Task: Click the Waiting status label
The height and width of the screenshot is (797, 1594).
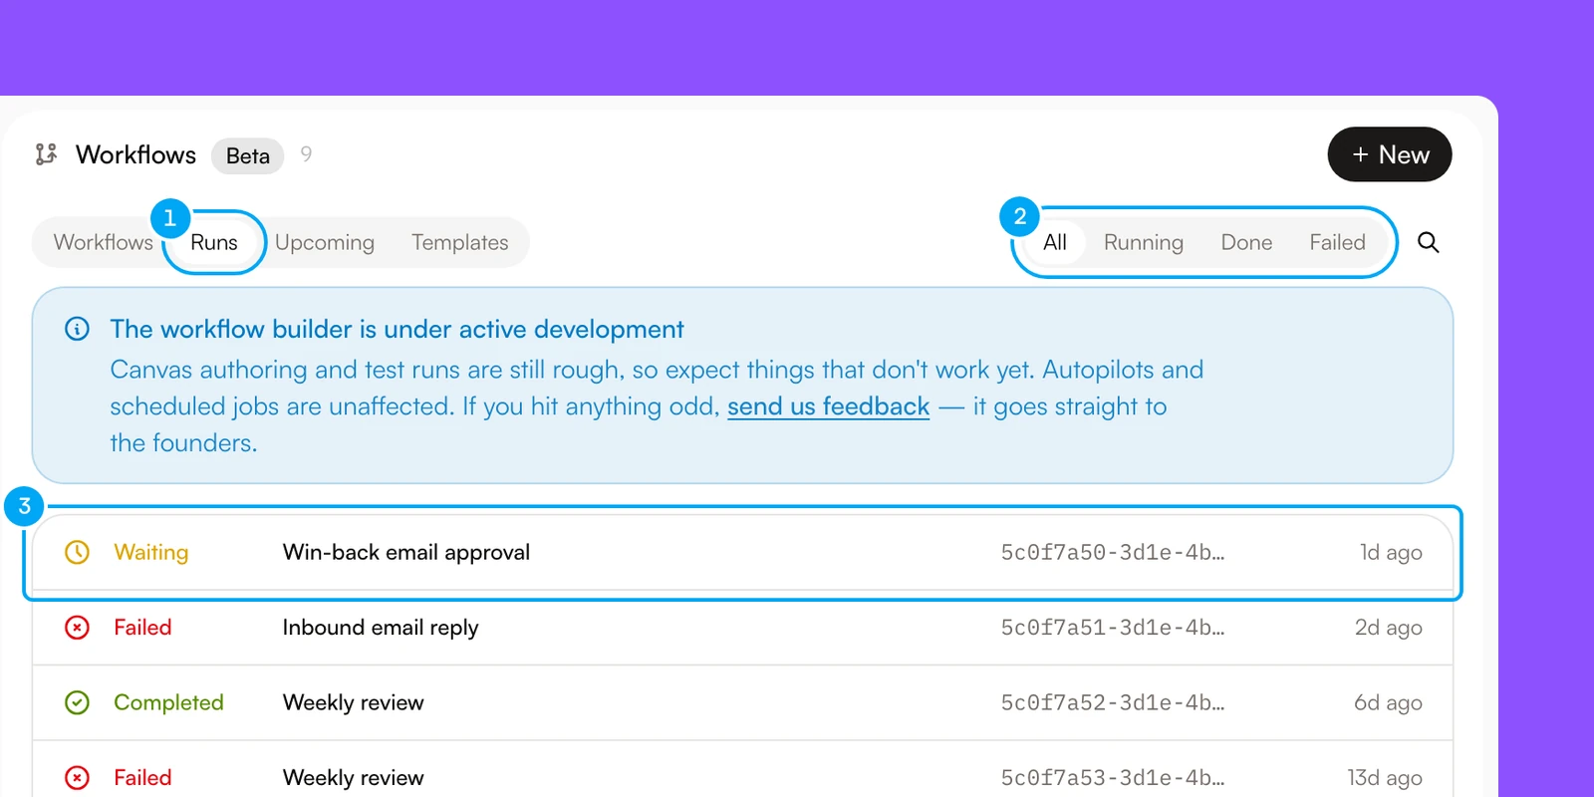Action: click(150, 552)
